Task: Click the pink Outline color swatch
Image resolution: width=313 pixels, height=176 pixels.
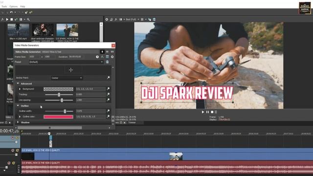Action: [x=58, y=117]
